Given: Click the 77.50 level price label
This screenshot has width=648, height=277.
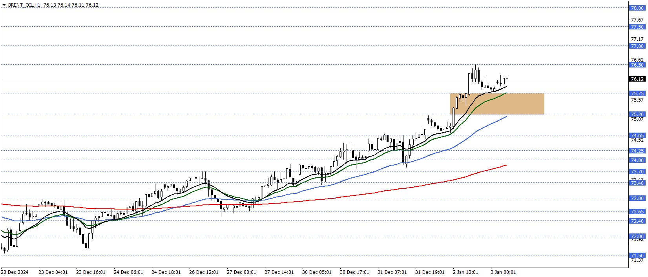Looking at the screenshot, I should pos(637,27).
